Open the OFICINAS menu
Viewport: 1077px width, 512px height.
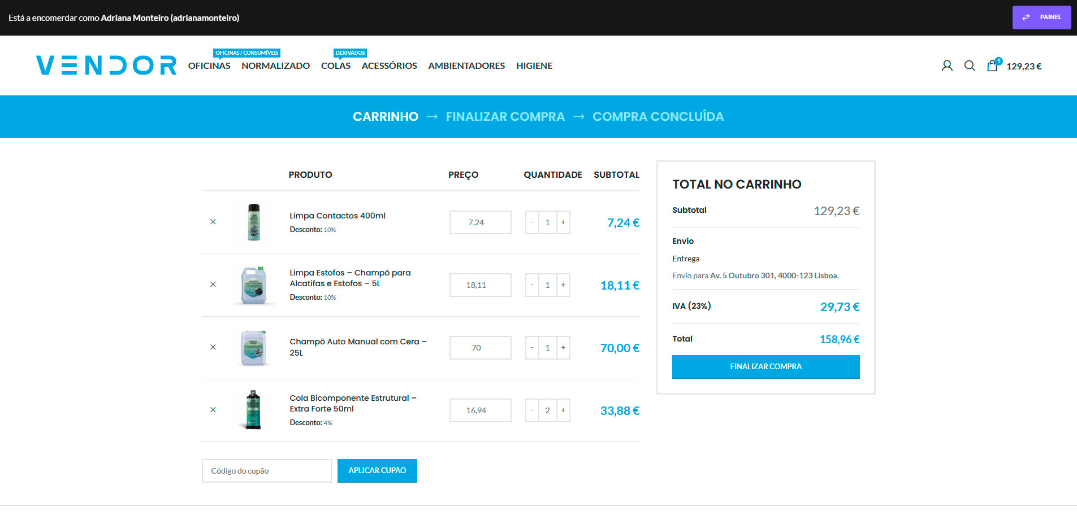click(209, 66)
